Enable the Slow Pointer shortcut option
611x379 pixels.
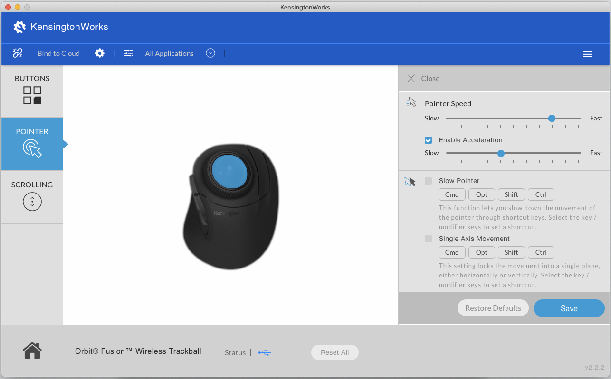(x=428, y=181)
